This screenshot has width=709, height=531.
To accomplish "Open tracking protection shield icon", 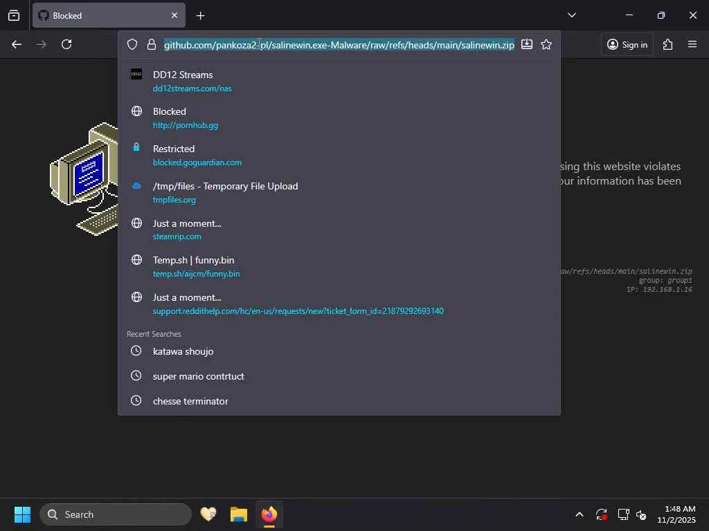I will coord(132,44).
